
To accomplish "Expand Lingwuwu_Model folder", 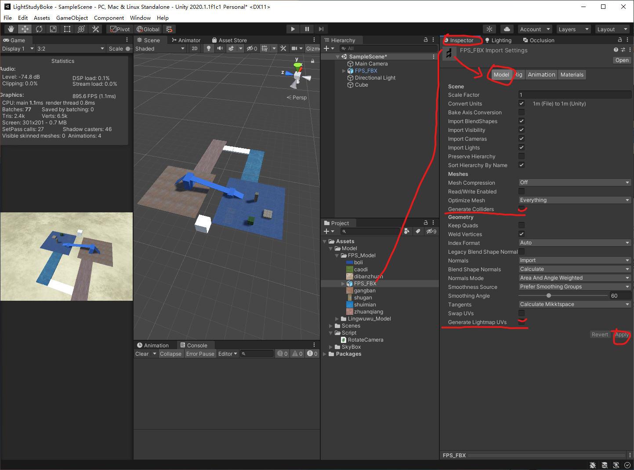I will click(x=337, y=319).
